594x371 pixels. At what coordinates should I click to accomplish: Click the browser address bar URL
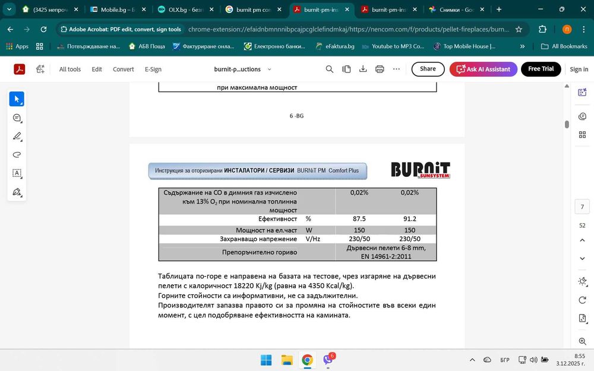(x=349, y=29)
